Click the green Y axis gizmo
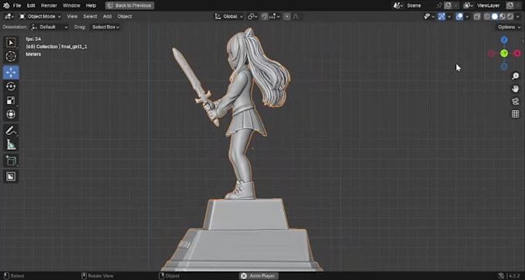The height and width of the screenshot is (280, 525). point(504,53)
